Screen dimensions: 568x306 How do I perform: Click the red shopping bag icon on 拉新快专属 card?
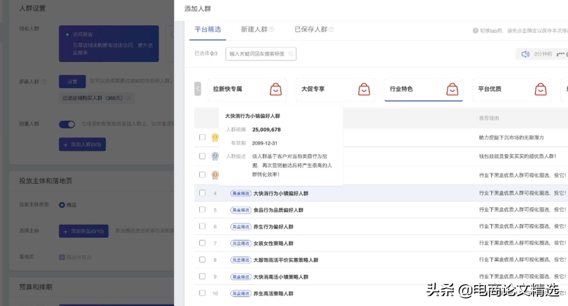pos(275,89)
